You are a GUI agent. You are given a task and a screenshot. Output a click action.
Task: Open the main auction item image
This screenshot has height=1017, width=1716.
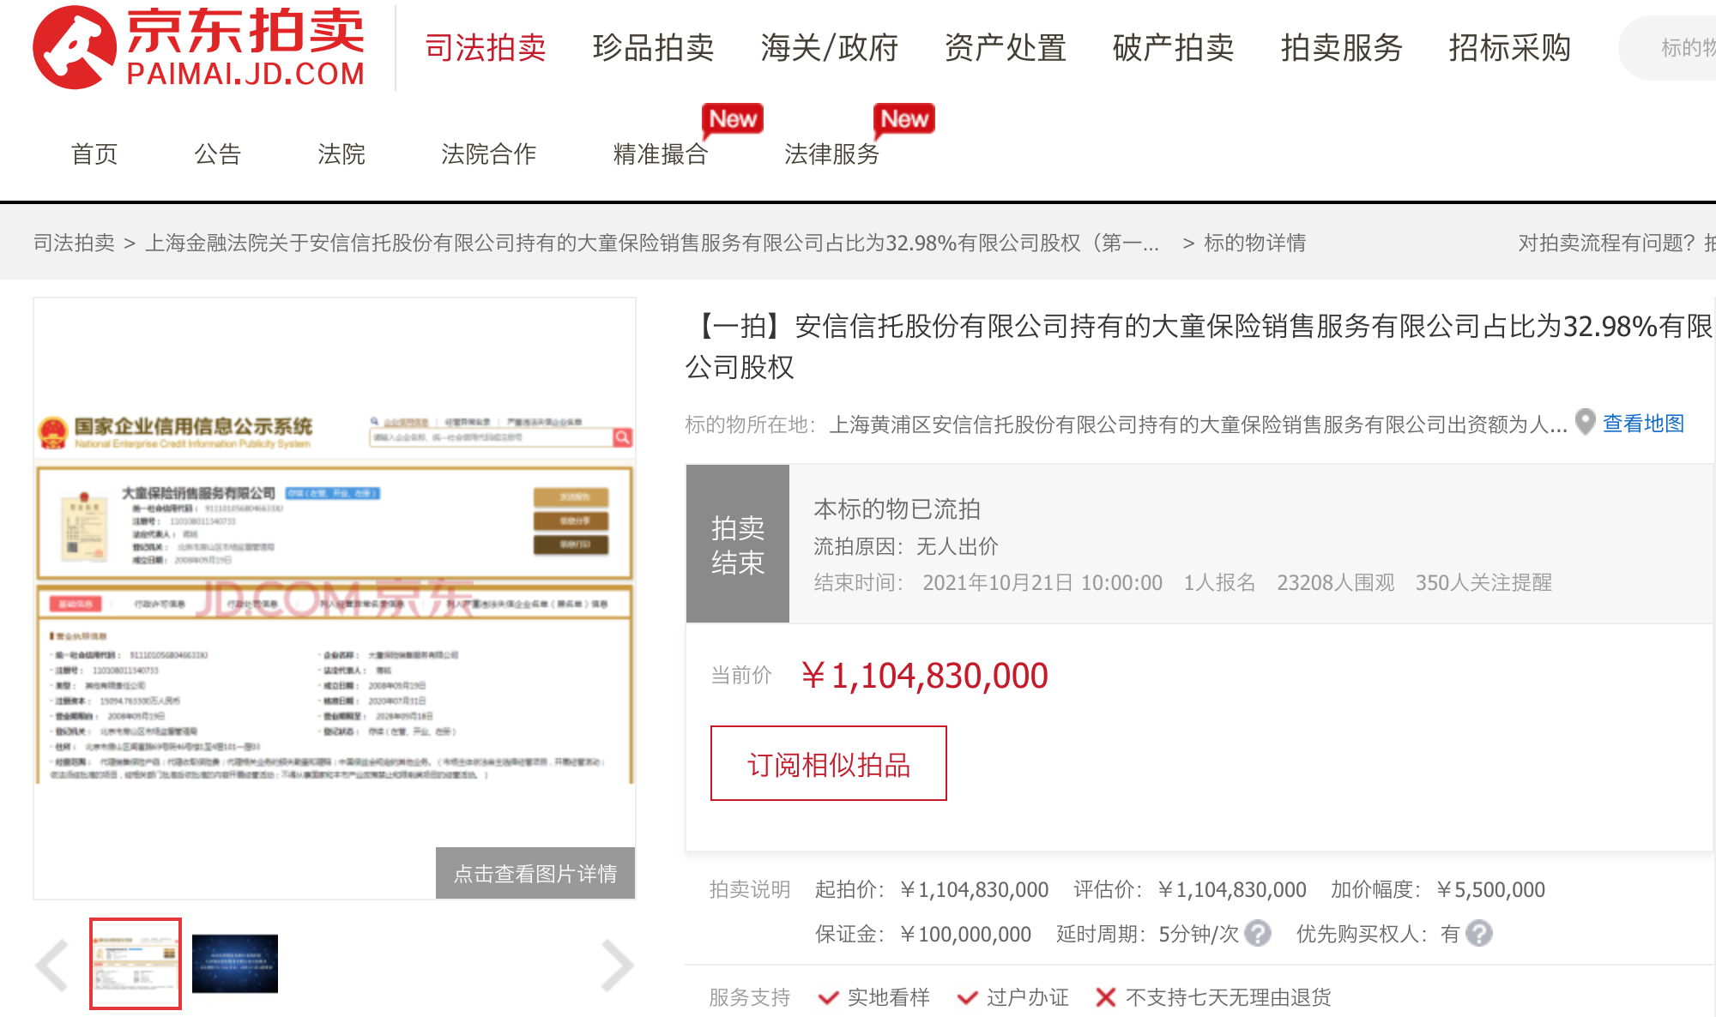tap(335, 598)
